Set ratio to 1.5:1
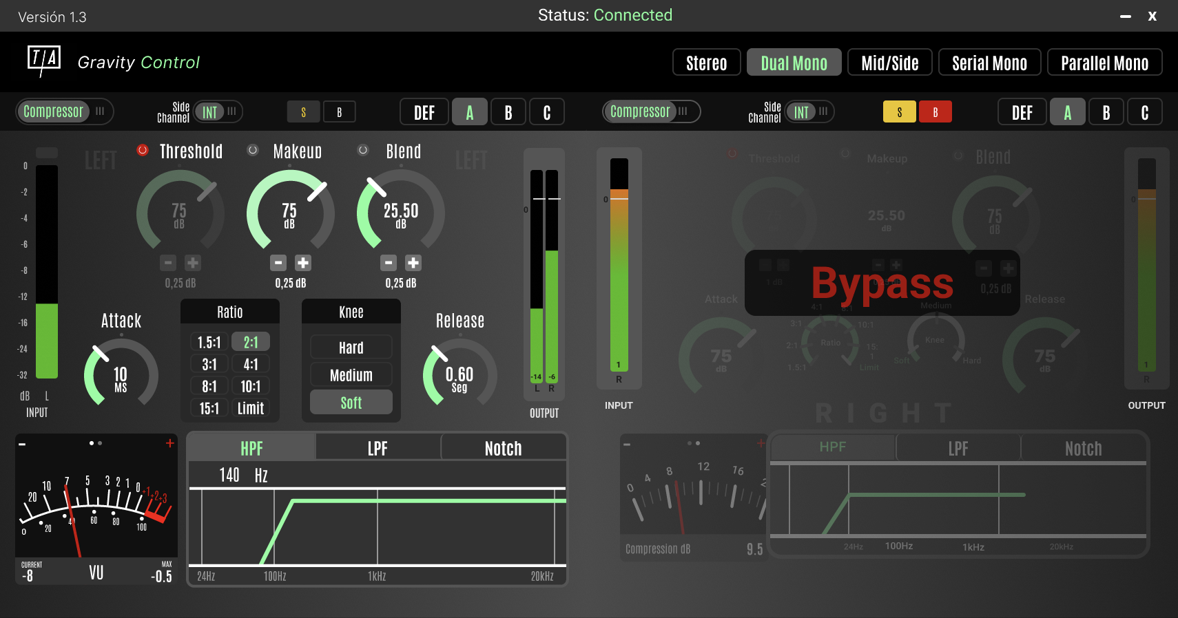The image size is (1178, 618). point(209,342)
